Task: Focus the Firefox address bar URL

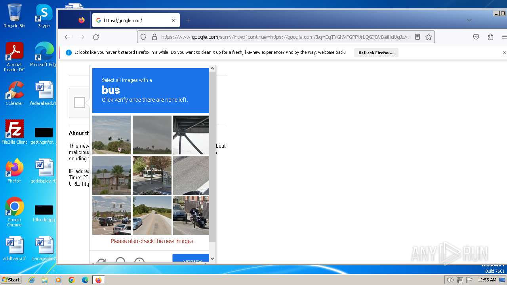Action: pyautogui.click(x=286, y=37)
